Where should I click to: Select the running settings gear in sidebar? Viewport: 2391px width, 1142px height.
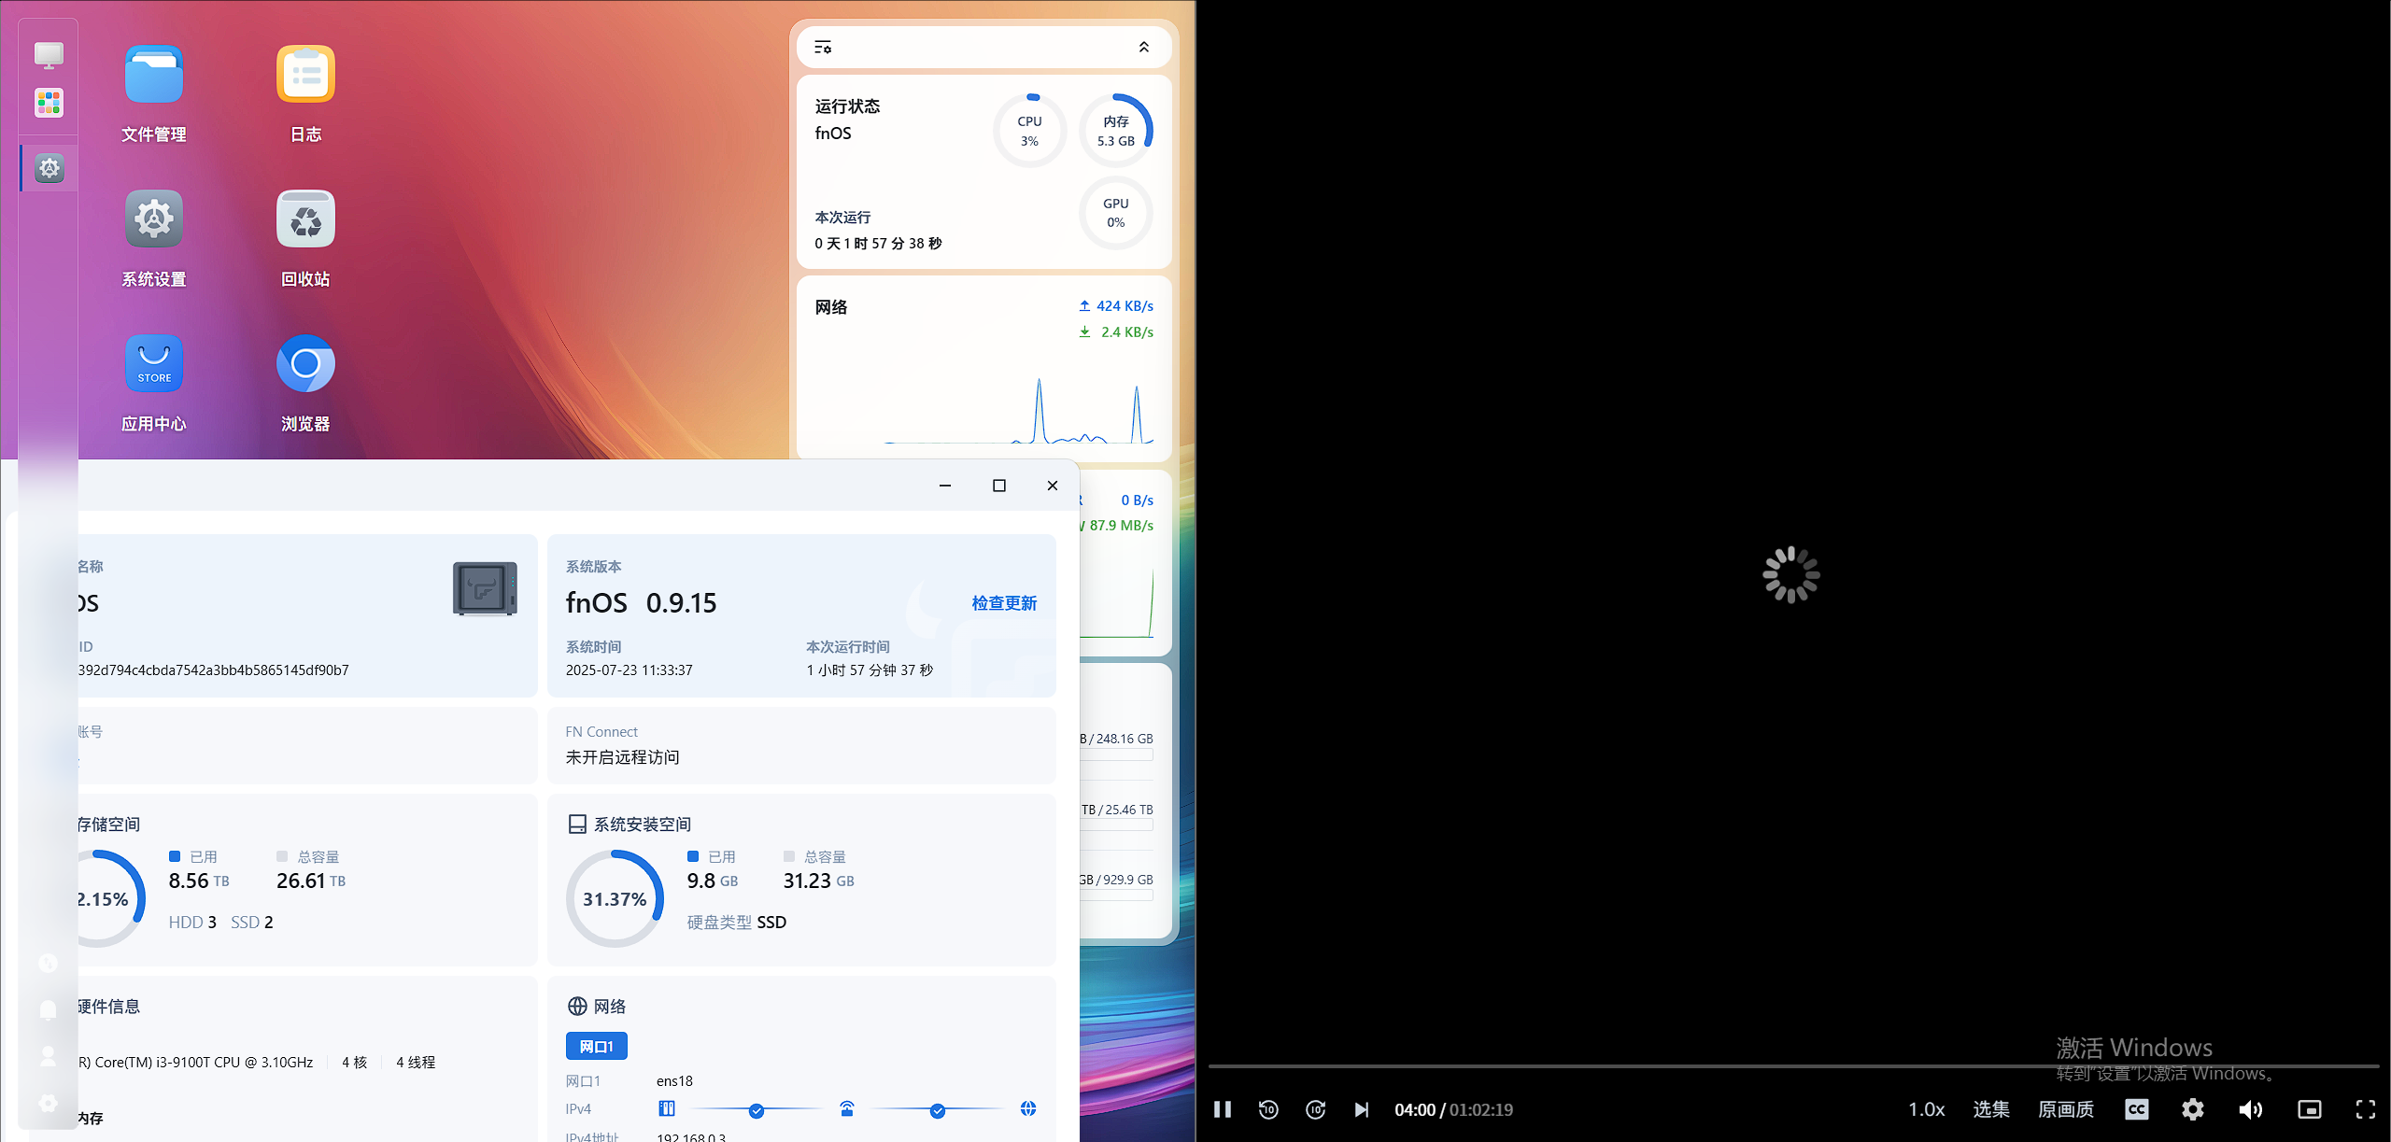pyautogui.click(x=50, y=168)
